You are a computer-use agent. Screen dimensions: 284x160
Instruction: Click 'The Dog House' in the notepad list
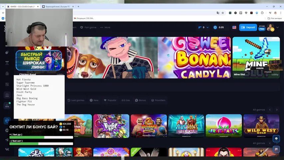pos(26,104)
